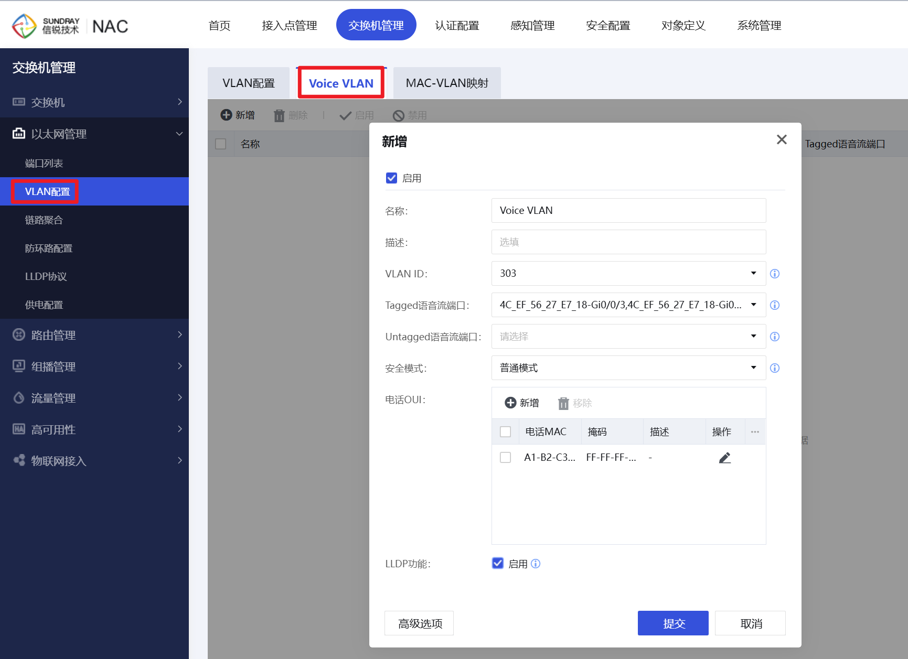Open the 首页 top menu
The image size is (908, 659).
tap(219, 25)
